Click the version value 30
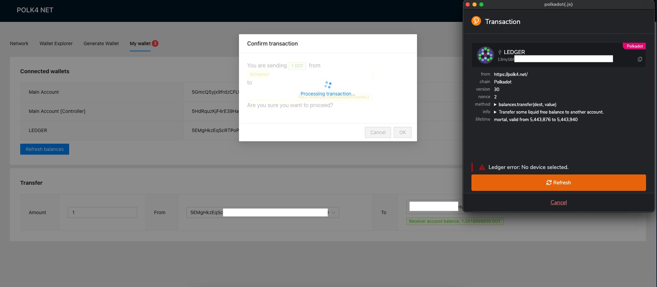 tap(497, 89)
